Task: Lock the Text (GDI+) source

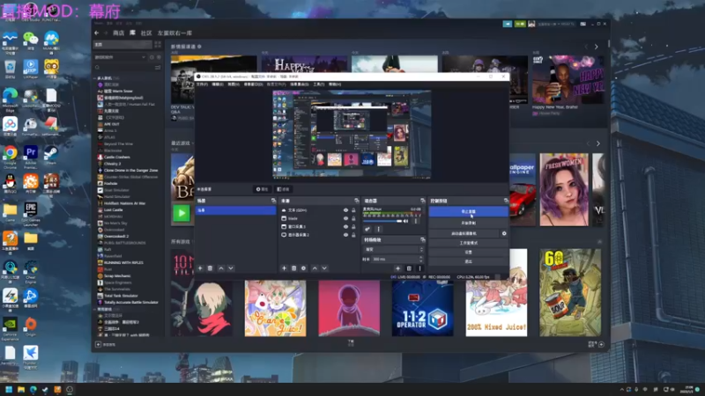Action: (353, 210)
